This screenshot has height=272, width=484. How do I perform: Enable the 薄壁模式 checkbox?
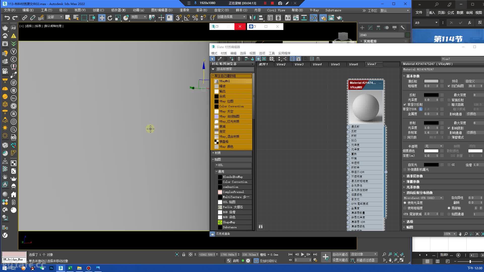449,138
